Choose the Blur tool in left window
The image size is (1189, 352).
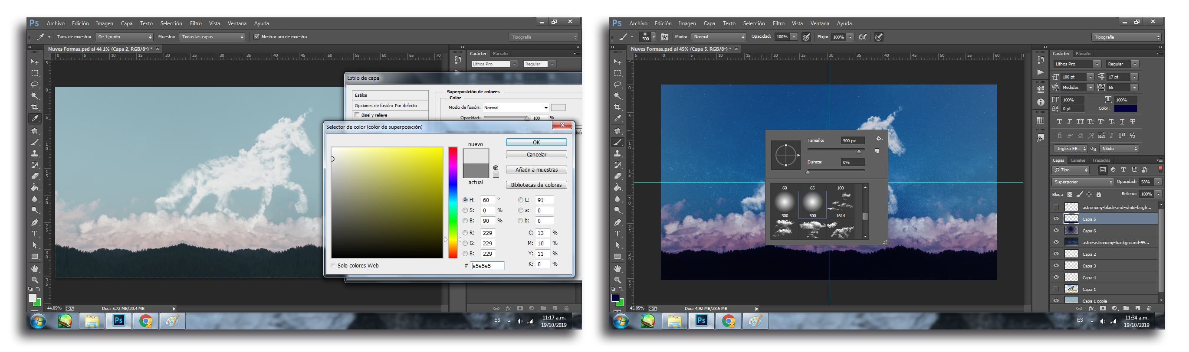coord(35,199)
